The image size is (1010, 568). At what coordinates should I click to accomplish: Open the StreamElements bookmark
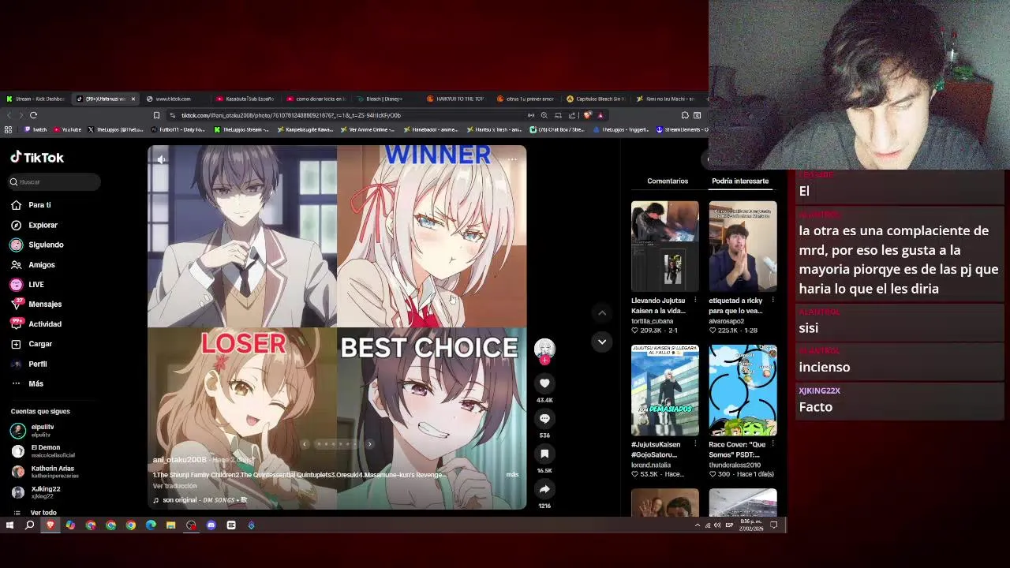[x=682, y=129]
